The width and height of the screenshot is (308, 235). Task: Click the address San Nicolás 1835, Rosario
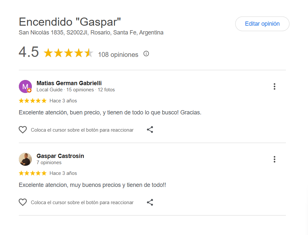(91, 33)
